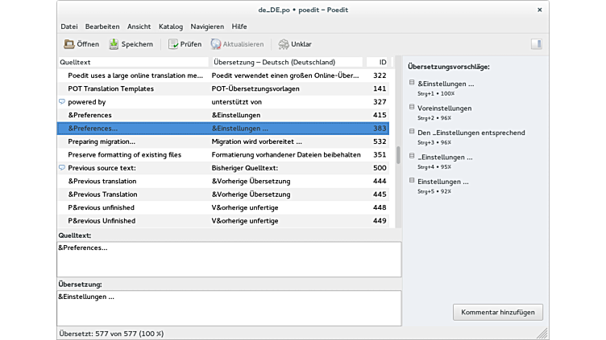The height and width of the screenshot is (340, 606).
Task: Click the translation list vertical scrollbar
Action: pyautogui.click(x=398, y=155)
